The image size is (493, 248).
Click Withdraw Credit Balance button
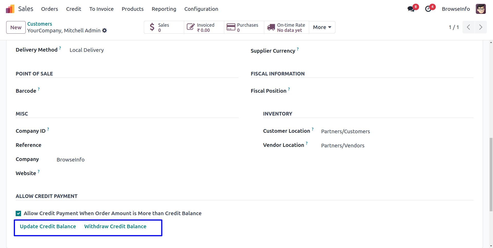115,226
